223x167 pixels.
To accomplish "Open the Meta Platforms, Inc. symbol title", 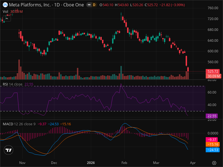I will coord(46,5).
